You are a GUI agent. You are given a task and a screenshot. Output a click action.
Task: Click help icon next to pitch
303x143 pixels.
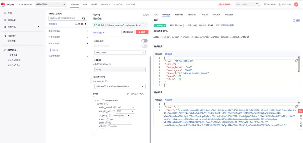tap(106, 123)
